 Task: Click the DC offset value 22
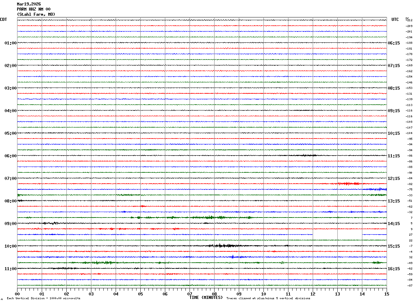tap(411, 240)
